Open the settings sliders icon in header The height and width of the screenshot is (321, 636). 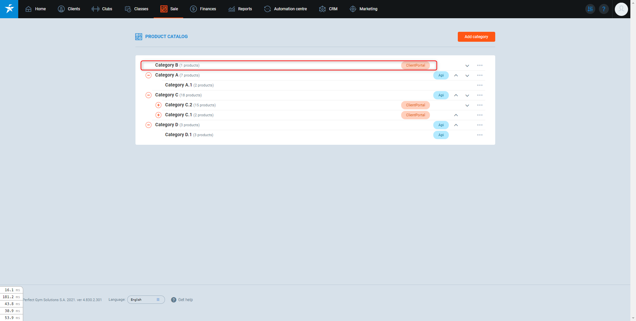point(590,9)
